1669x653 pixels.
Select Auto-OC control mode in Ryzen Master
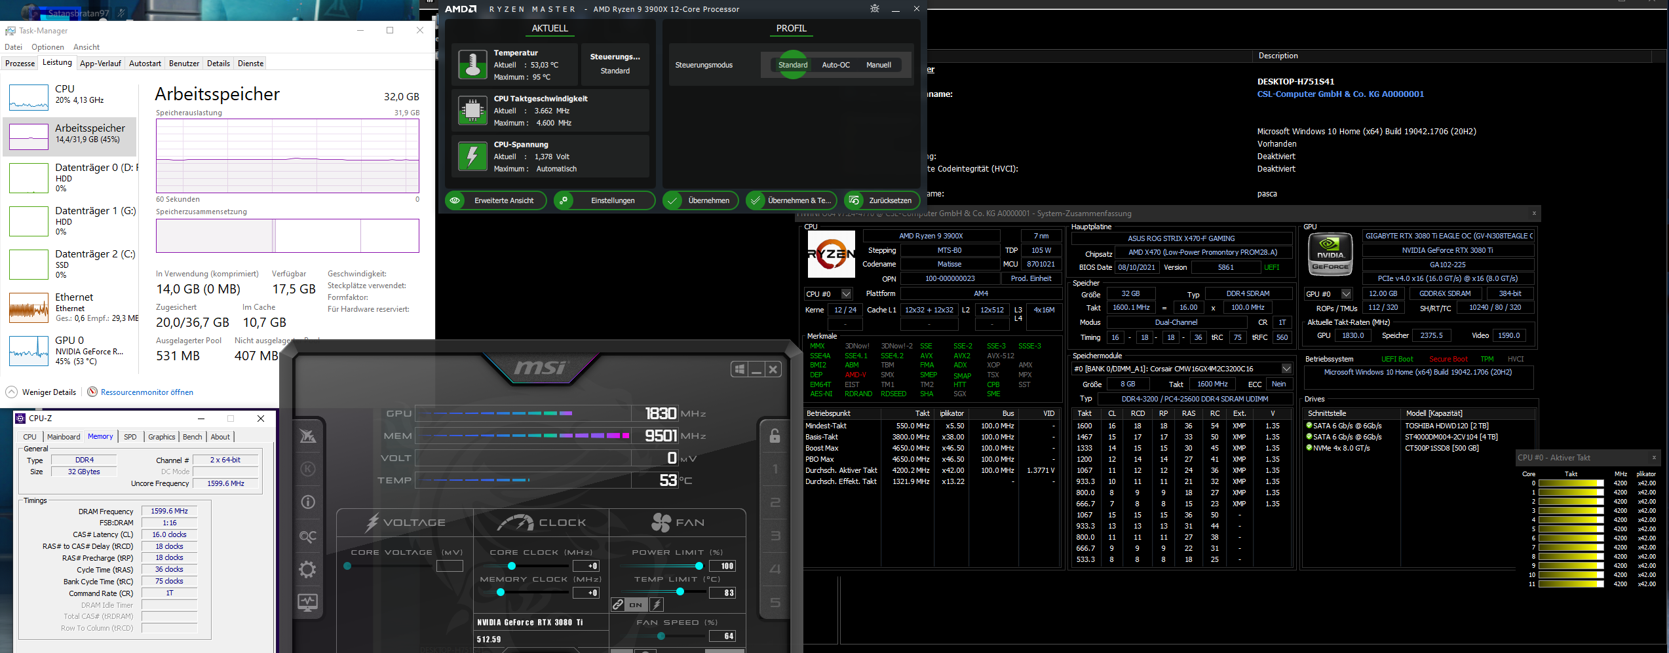click(x=835, y=65)
